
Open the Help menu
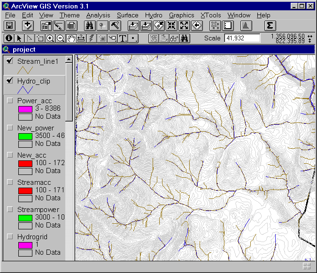(263, 15)
